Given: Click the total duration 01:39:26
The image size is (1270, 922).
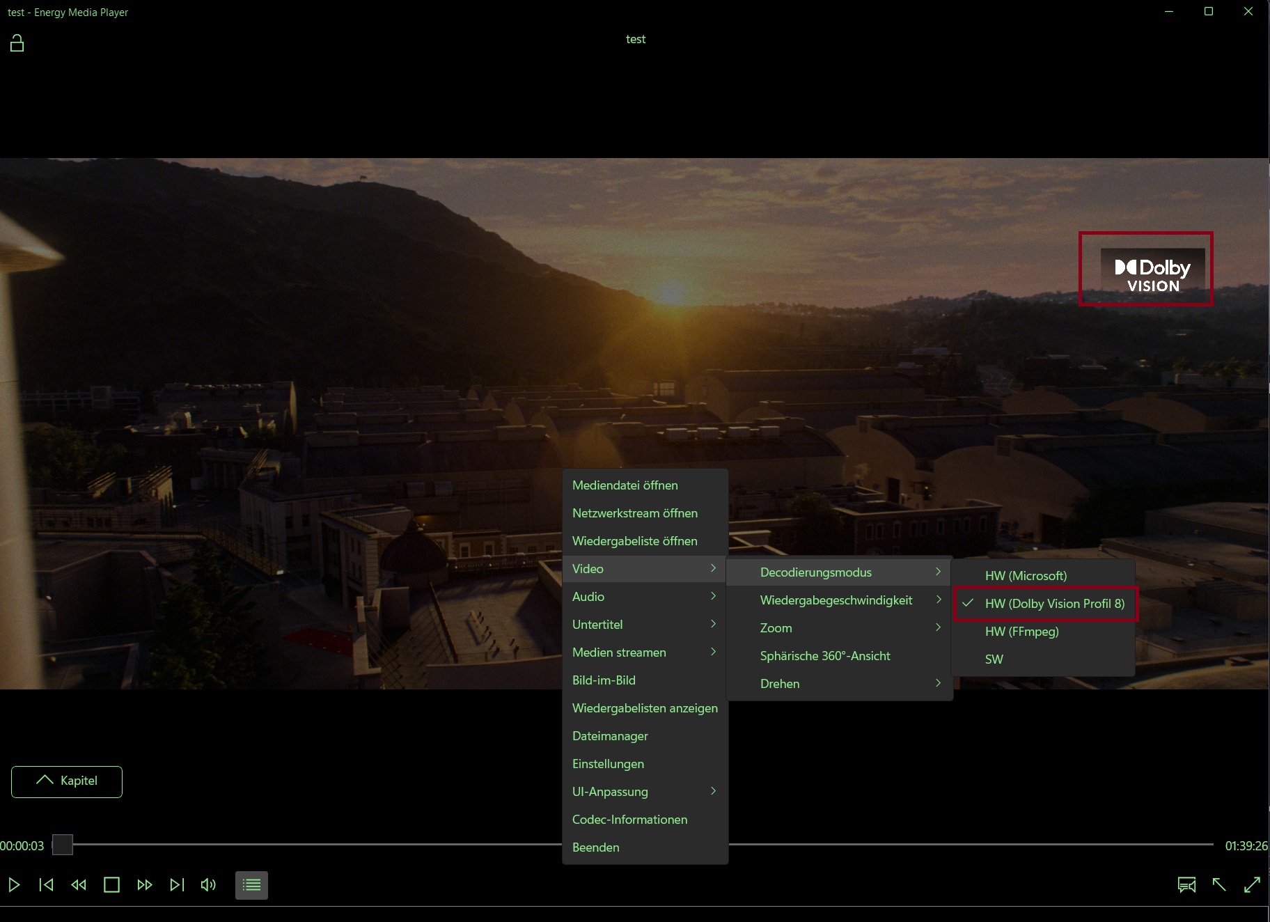Looking at the screenshot, I should click(x=1246, y=846).
